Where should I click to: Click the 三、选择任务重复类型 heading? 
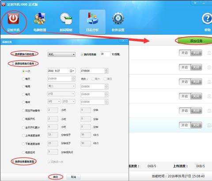[24, 162]
